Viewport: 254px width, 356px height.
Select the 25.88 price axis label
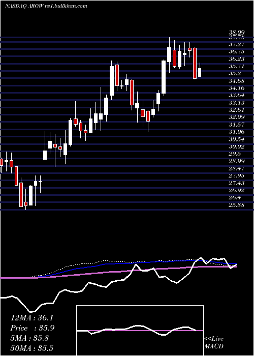237,205
